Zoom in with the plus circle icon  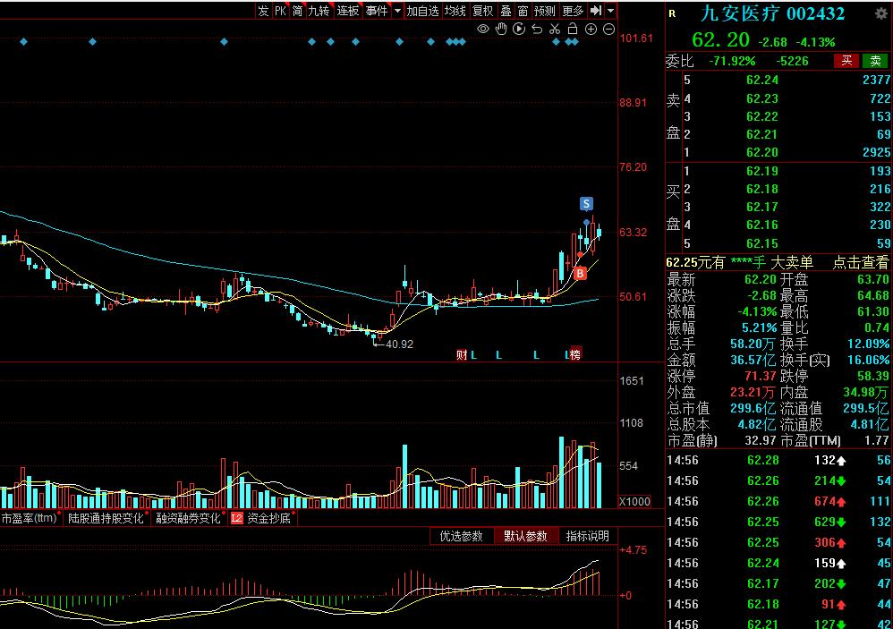(x=591, y=30)
